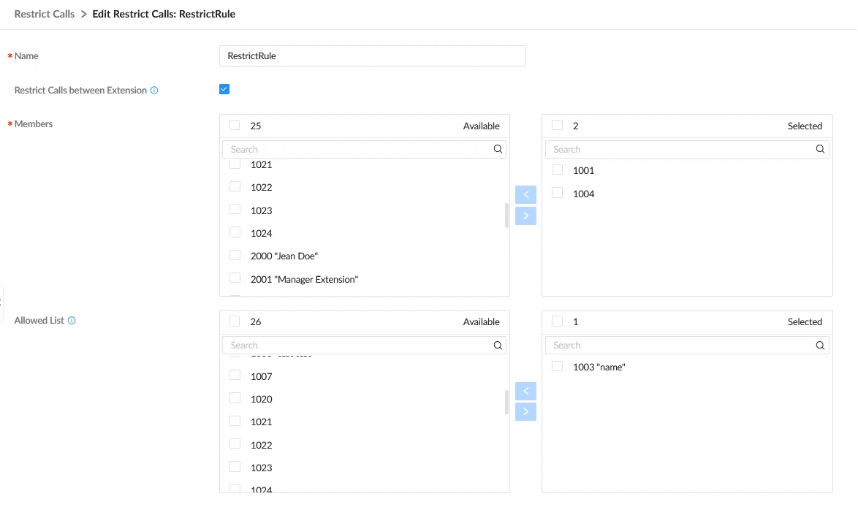Uncheck Restrict Calls between Extension checkbox
Image resolution: width=858 pixels, height=518 pixels.
(x=224, y=89)
